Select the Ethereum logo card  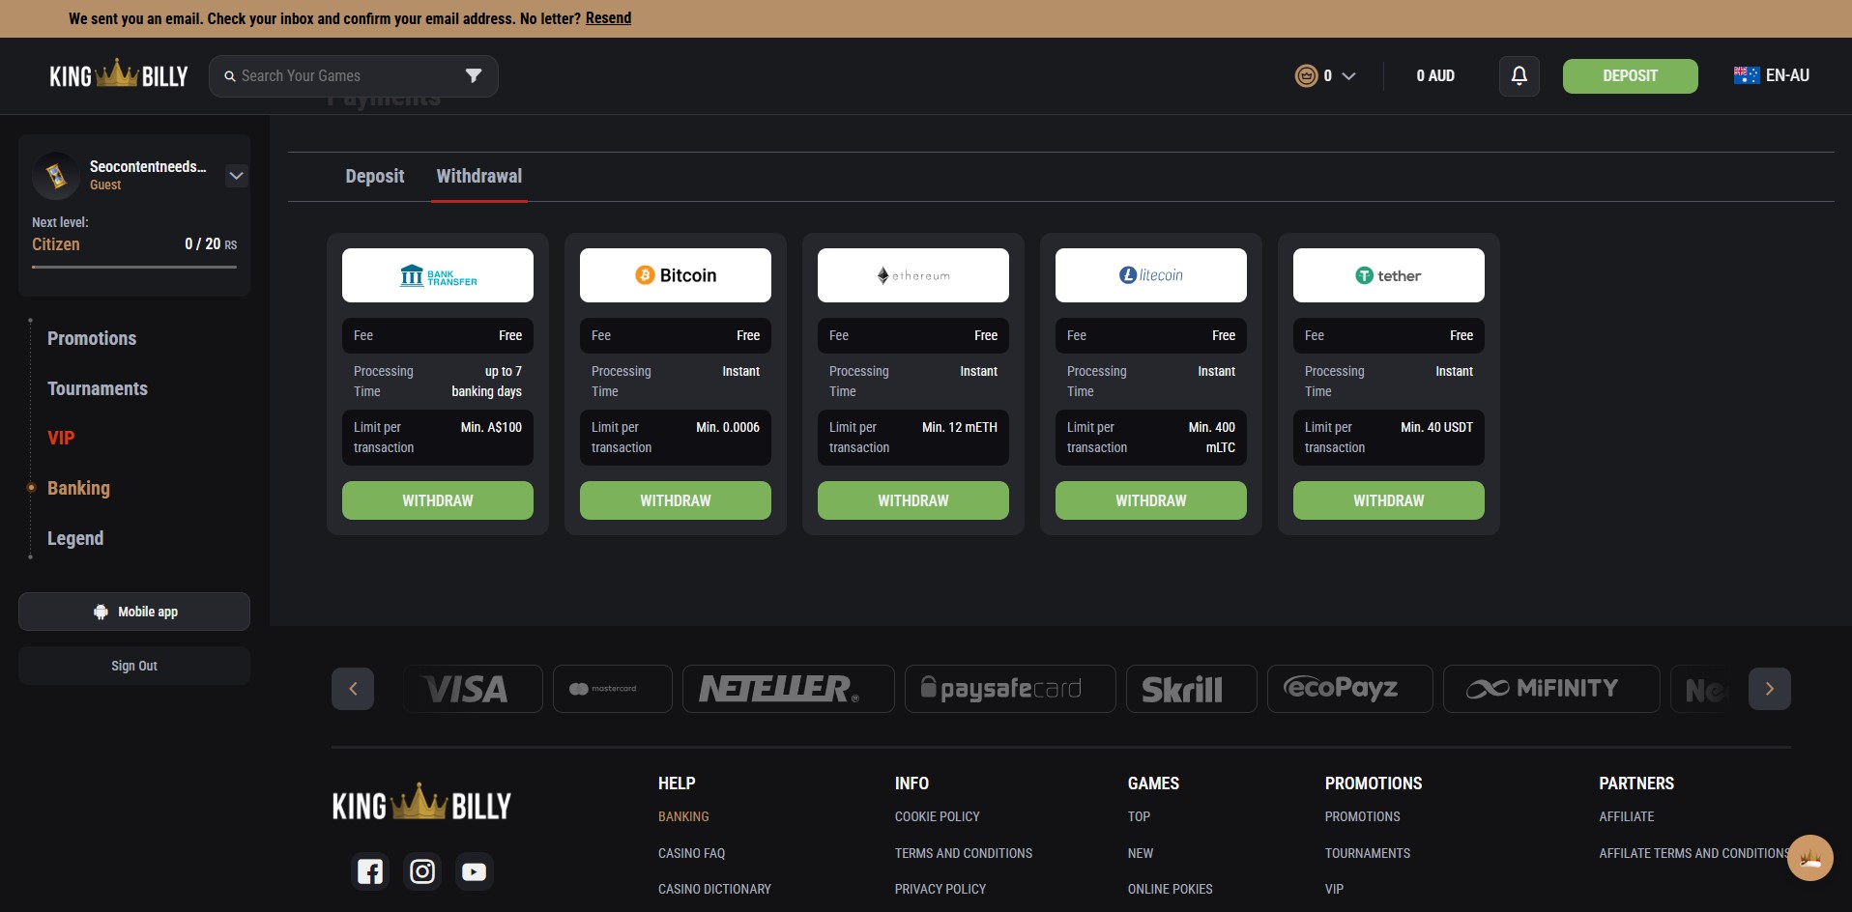[x=913, y=275]
